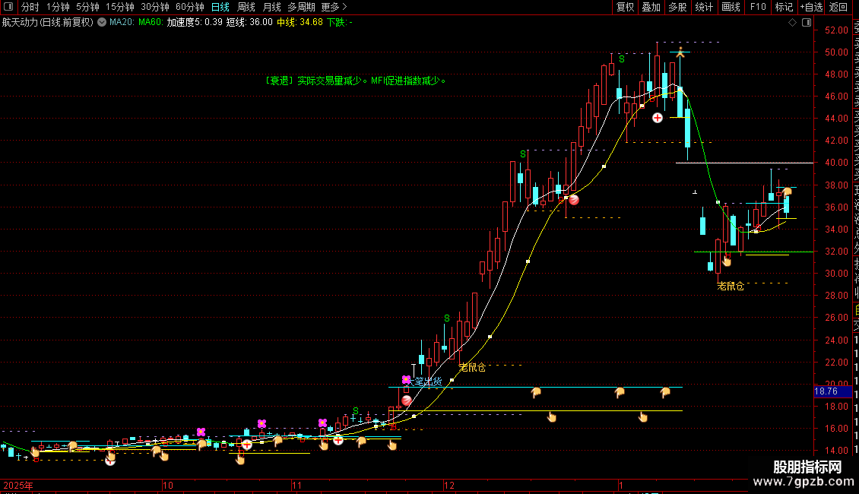The width and height of the screenshot is (859, 494).
Task: Switch to the 日线 daily chart tab
Action: pyautogui.click(x=220, y=7)
